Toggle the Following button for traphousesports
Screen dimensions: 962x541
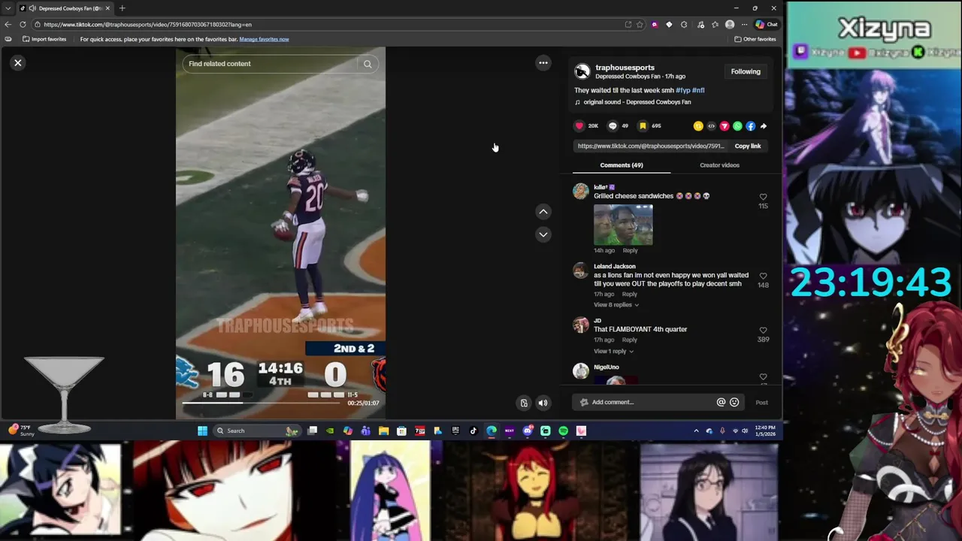(x=746, y=71)
